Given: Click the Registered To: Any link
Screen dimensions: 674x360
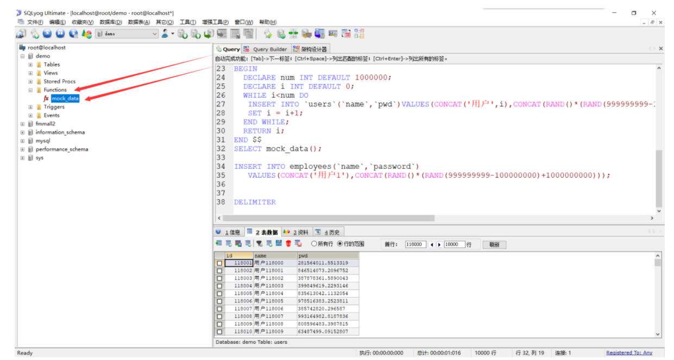Looking at the screenshot, I should pos(629,353).
